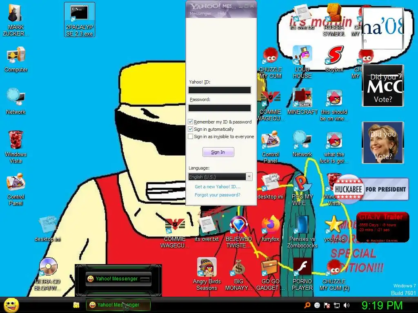
Task: Open the network tray icon
Action: 337,305
